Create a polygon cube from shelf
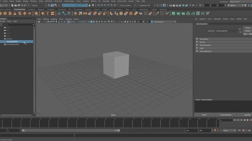Screen dimensions: 252x141 click(x=5, y=13)
